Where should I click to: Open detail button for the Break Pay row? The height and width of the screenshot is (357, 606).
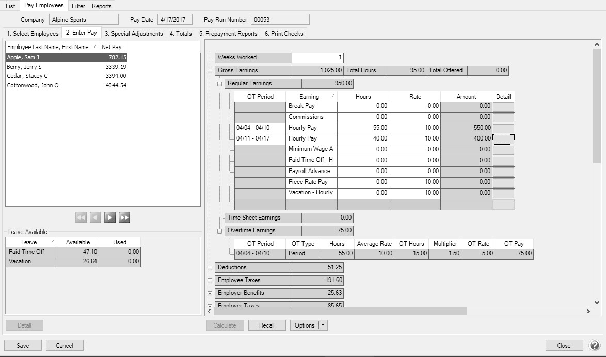503,106
